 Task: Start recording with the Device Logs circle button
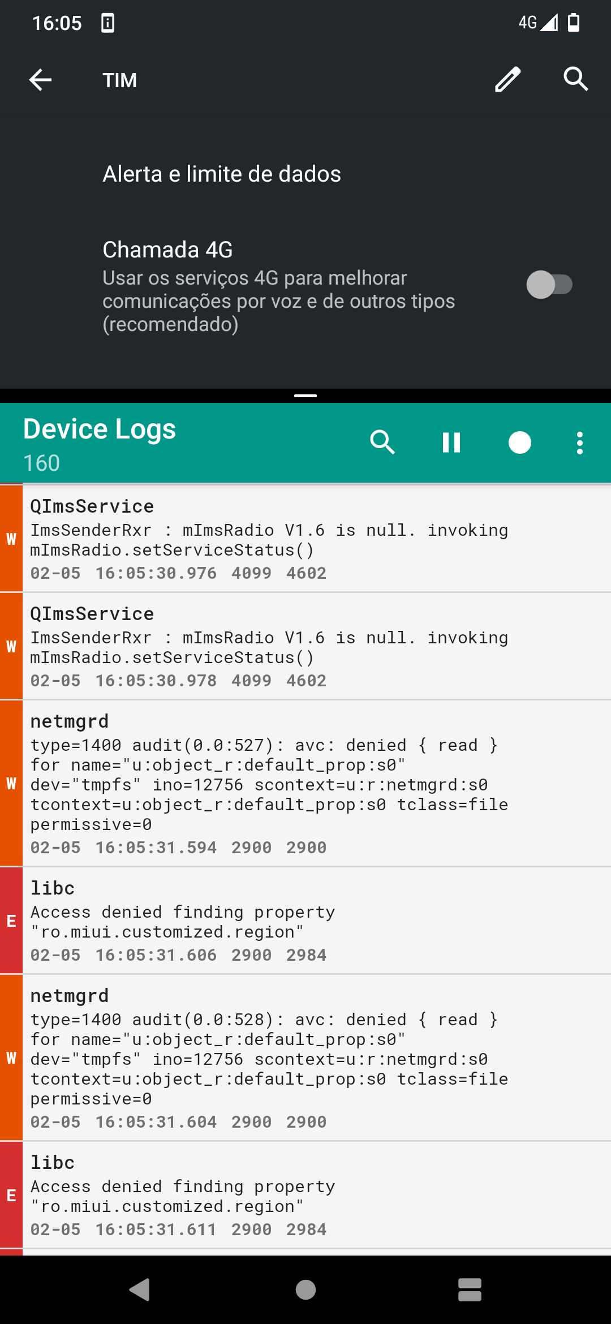click(x=520, y=442)
